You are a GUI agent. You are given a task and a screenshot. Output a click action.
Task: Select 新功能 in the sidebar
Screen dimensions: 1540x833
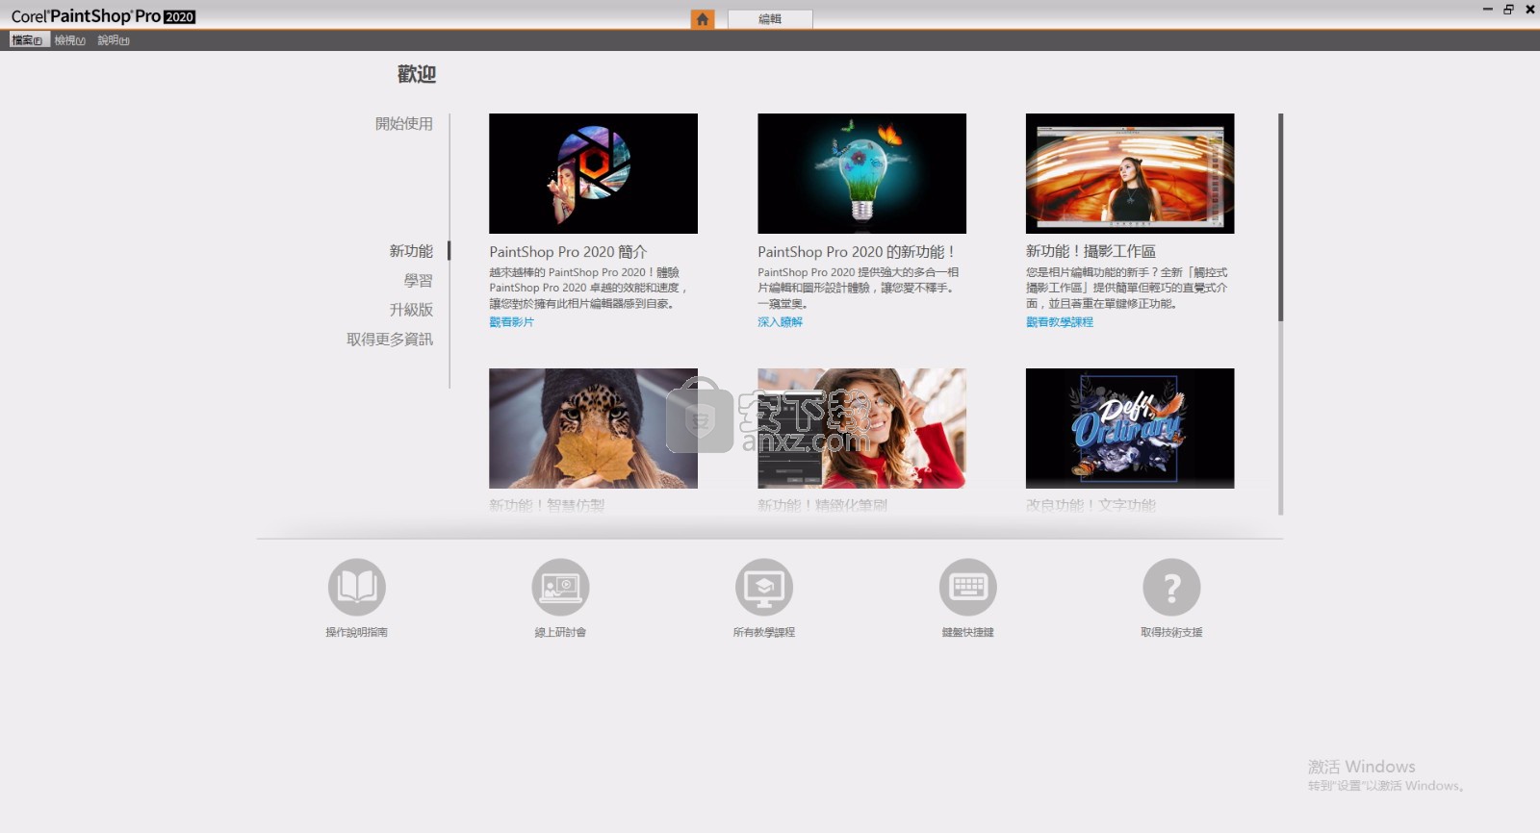pos(411,251)
